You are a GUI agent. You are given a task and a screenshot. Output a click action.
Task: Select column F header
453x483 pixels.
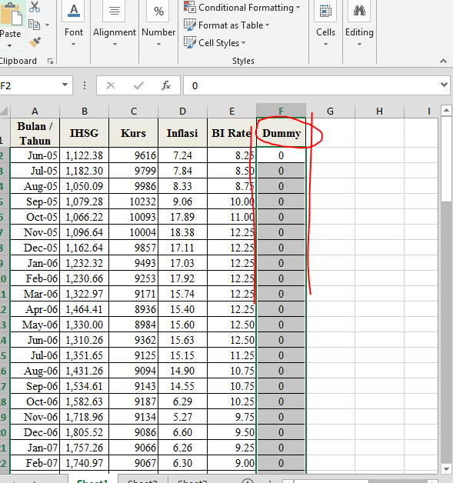point(281,112)
